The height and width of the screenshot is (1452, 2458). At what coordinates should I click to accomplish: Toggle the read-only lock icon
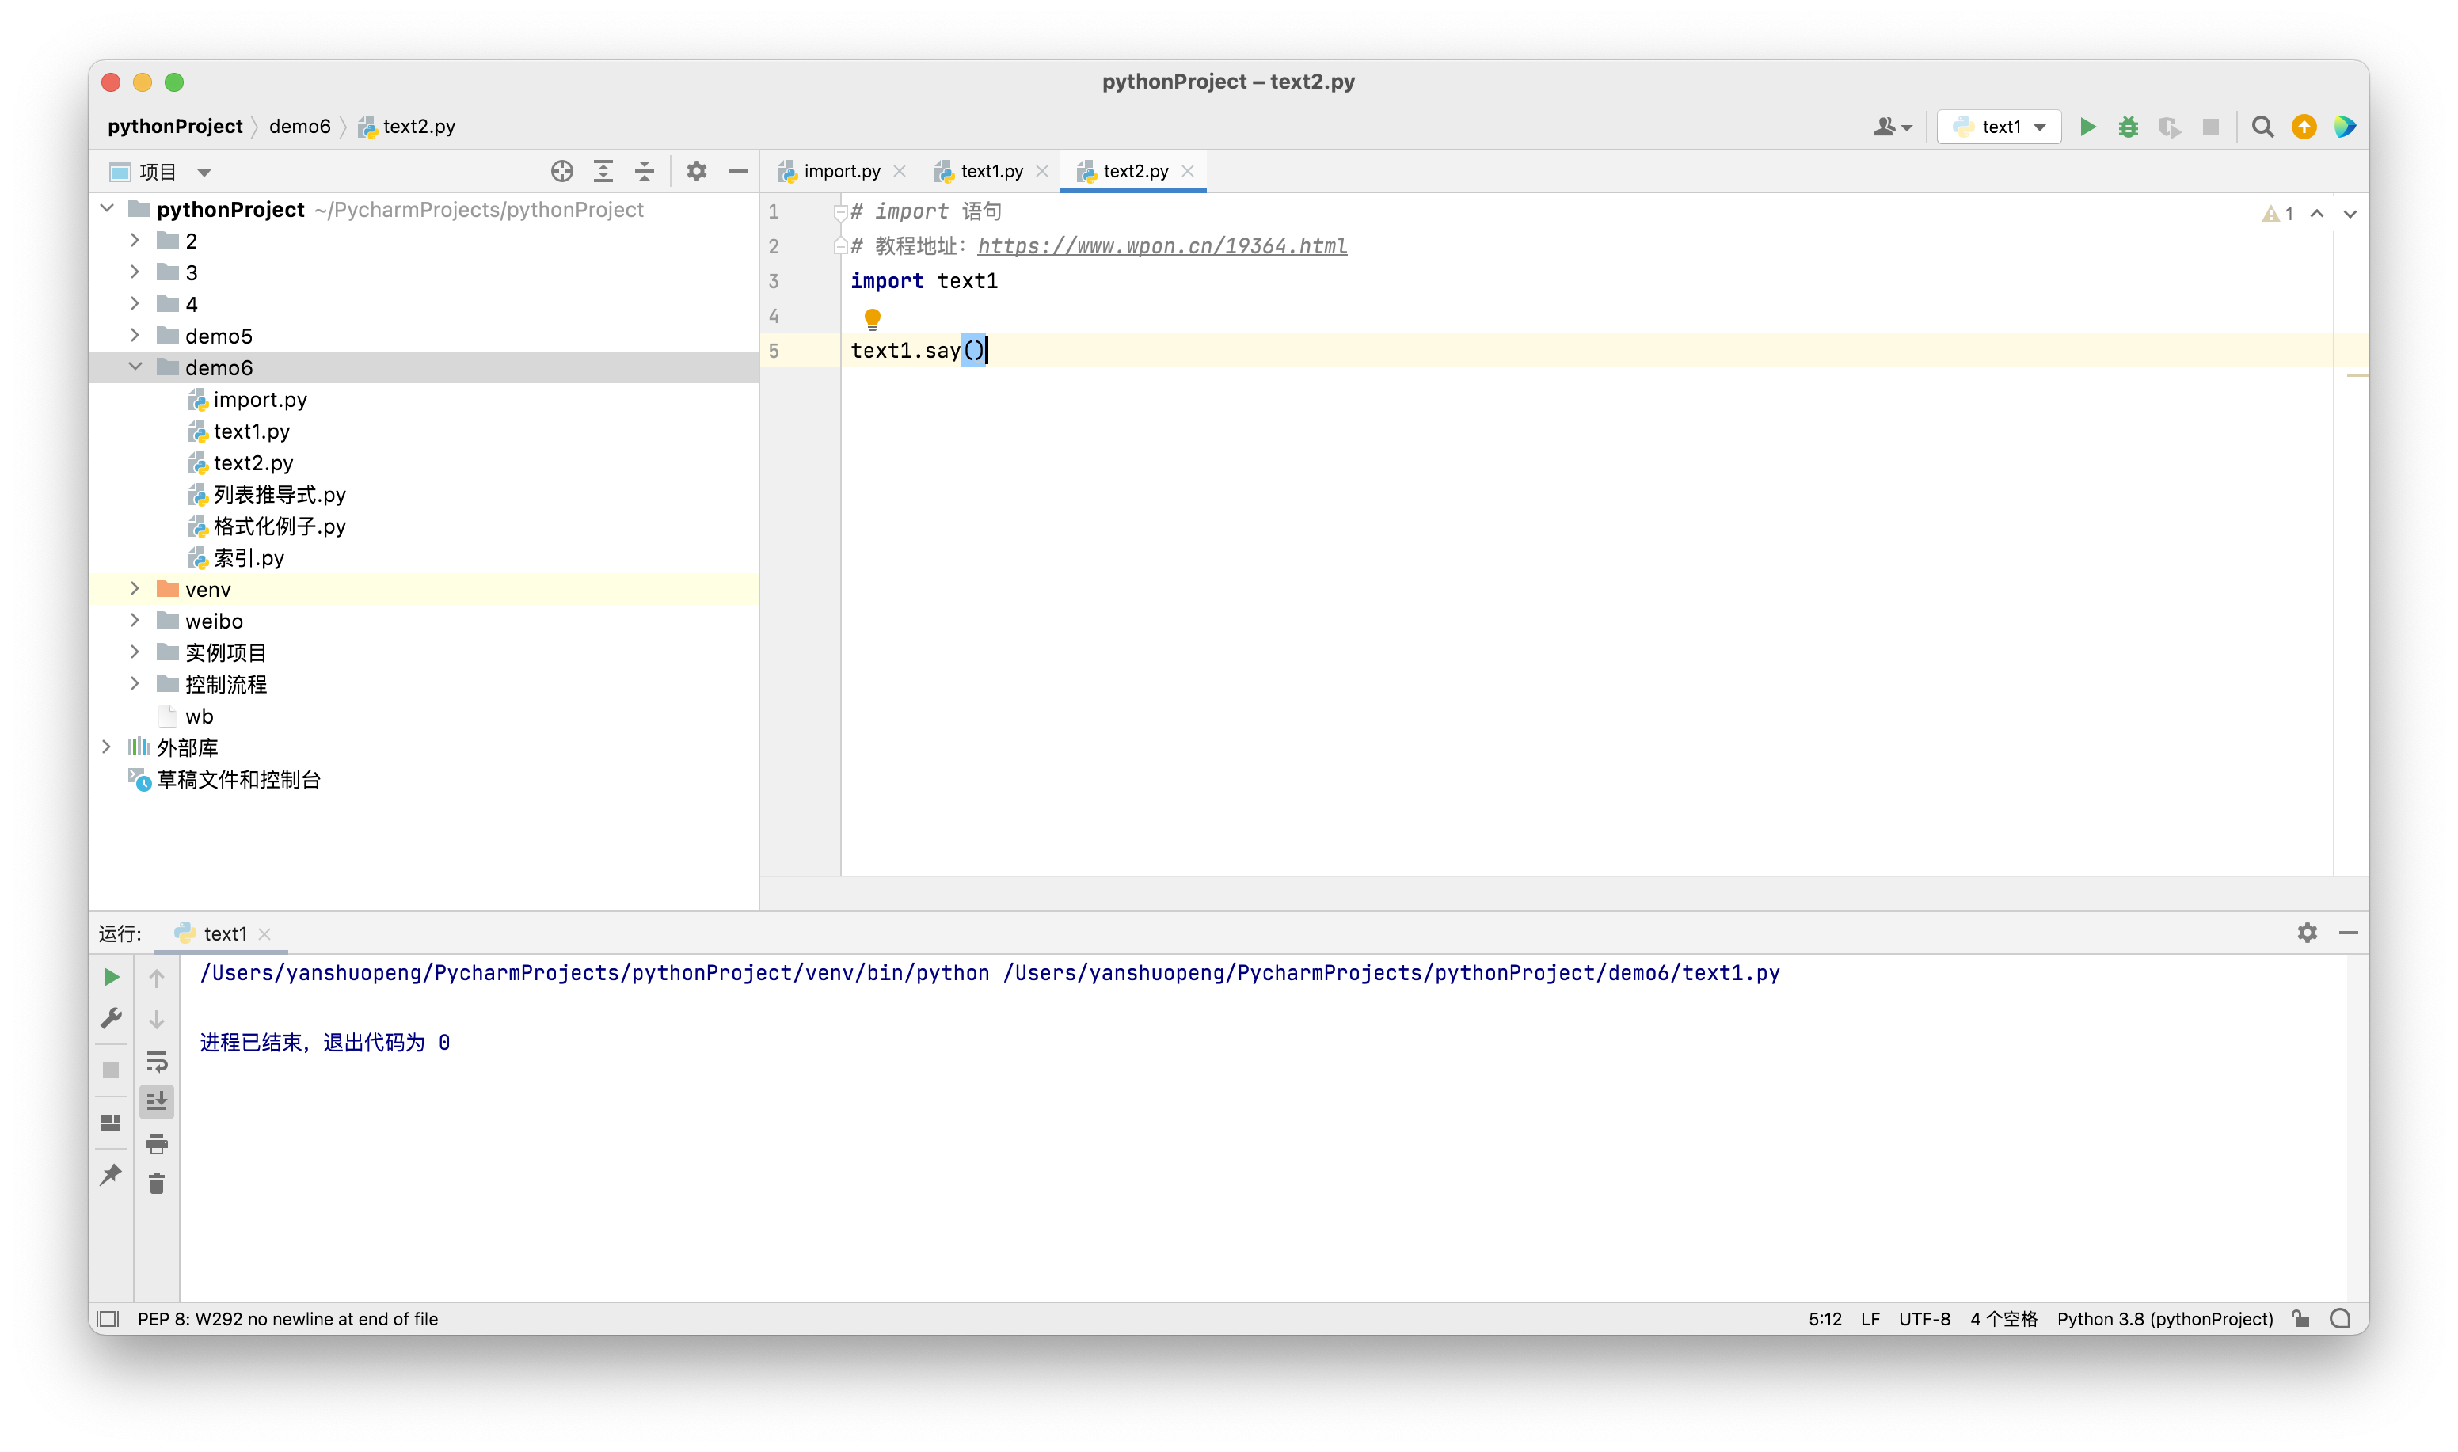2300,1319
